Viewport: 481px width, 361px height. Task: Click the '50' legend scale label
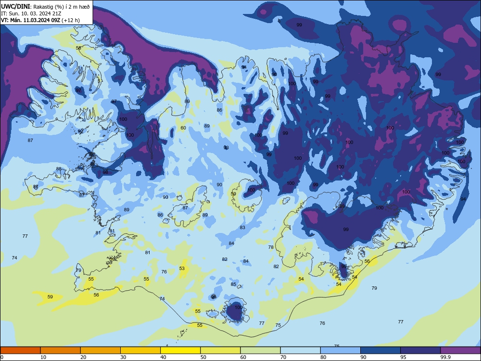point(203,357)
